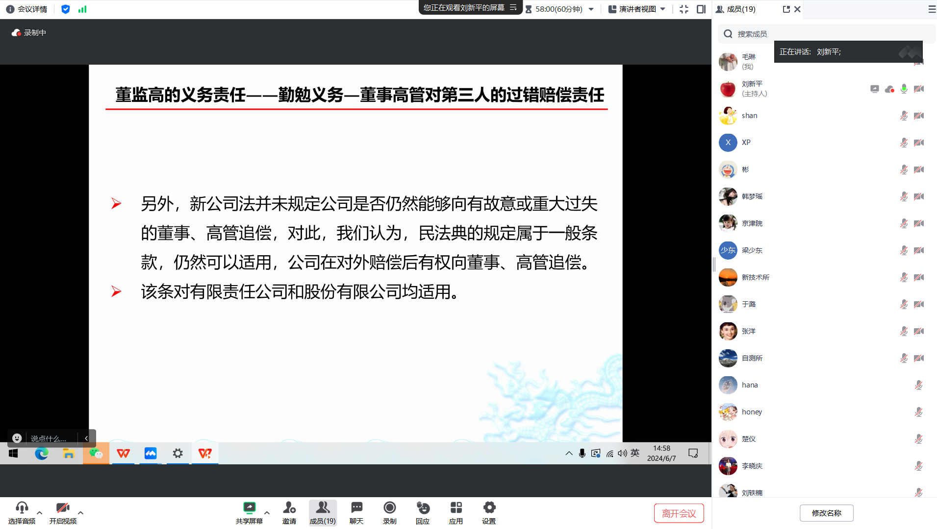The height and width of the screenshot is (529, 937).
Task: Open Meeting Details (会议详情)
Action: pos(27,9)
